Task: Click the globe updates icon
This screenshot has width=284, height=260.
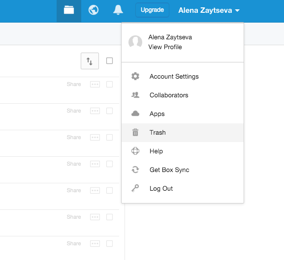Action: pos(94,10)
